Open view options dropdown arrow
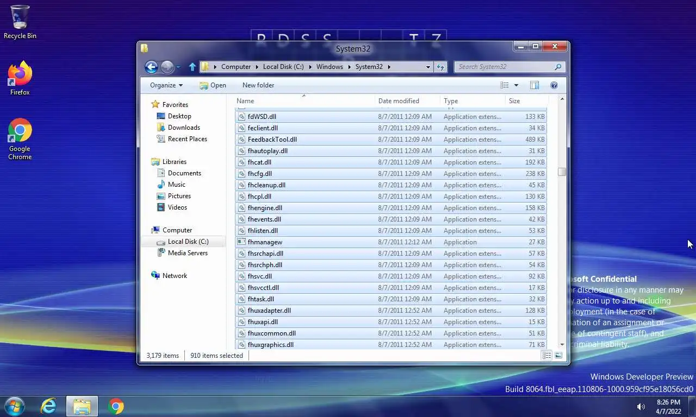Viewport: 696px width, 417px height. coord(516,85)
